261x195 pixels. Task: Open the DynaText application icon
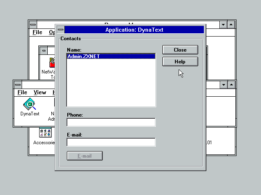(30, 104)
